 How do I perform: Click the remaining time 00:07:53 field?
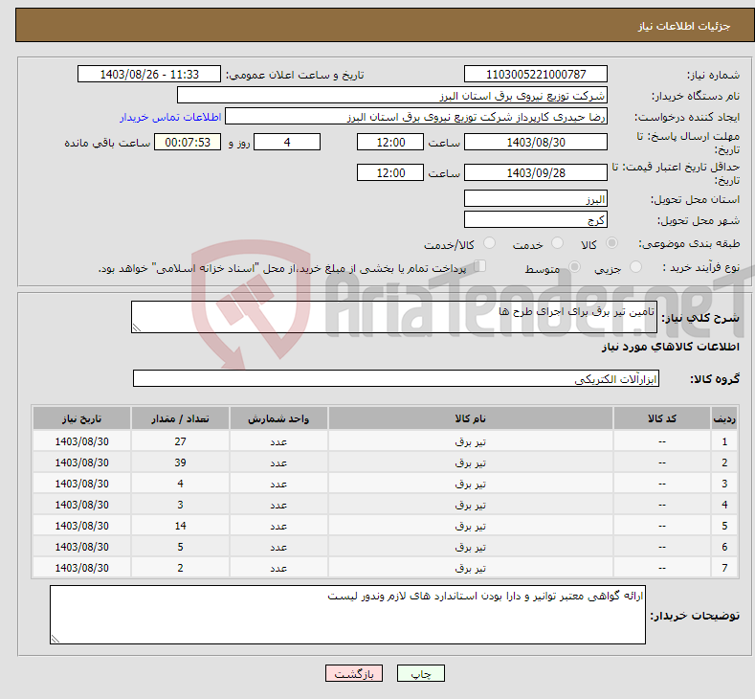pyautogui.click(x=188, y=142)
